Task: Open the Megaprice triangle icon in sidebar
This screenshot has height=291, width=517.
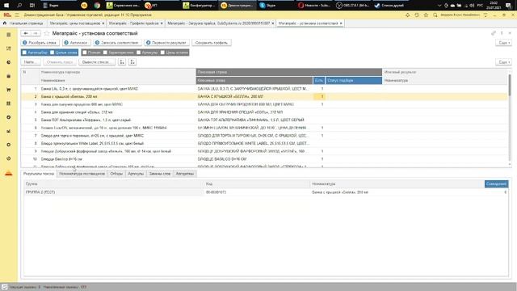Action: click(9, 173)
